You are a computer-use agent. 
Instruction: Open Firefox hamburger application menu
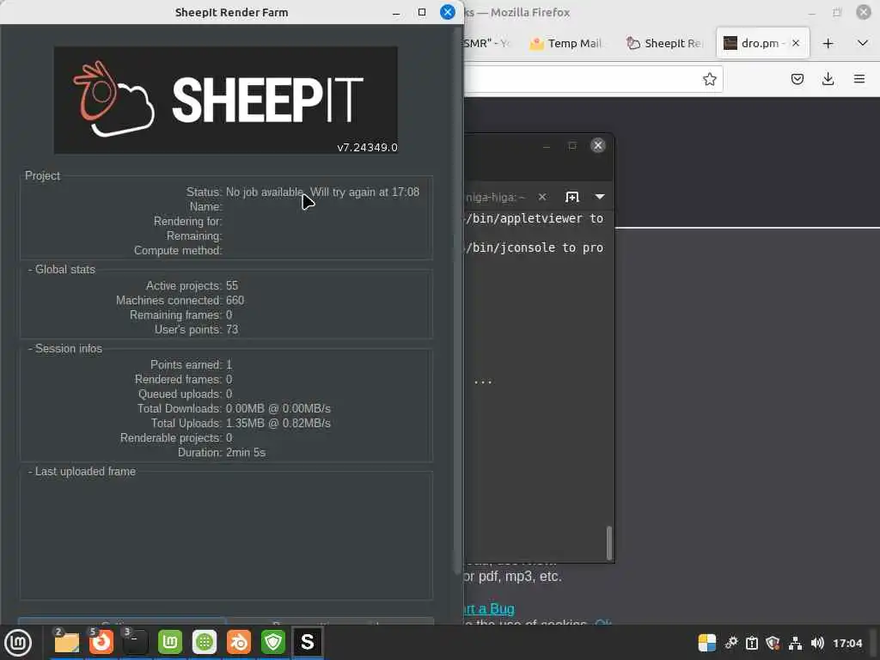859,79
